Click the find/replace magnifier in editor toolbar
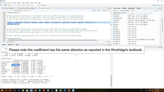This screenshot has height=92, width=164. 24,10
